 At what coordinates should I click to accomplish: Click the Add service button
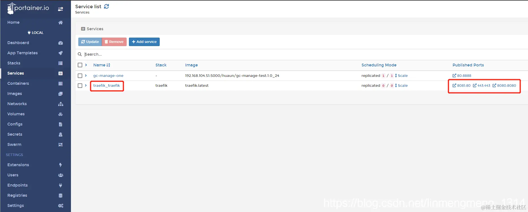(144, 42)
